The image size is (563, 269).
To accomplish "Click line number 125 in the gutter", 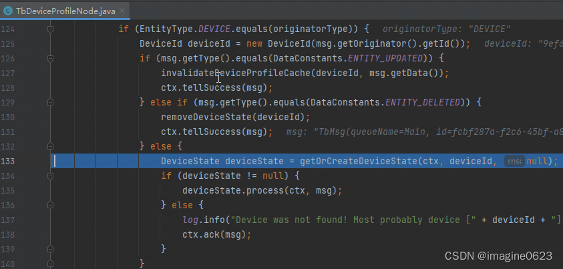I will 7,44.
